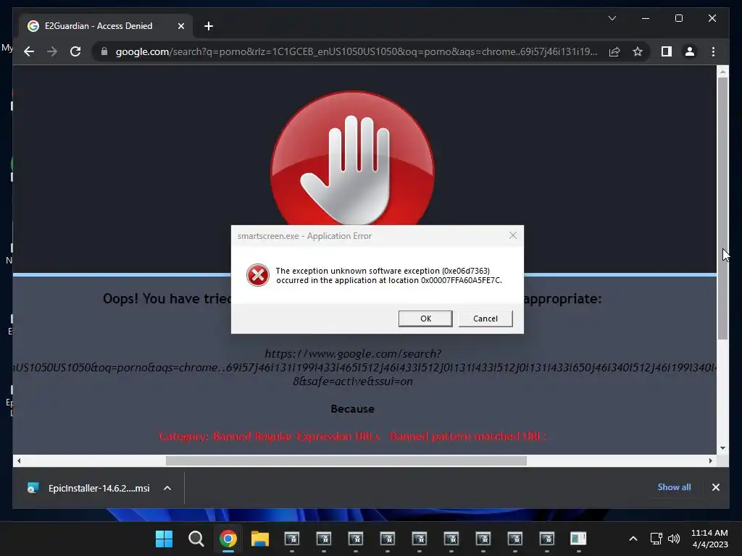Viewport: 742px width, 556px height.
Task: Click the Chrome icon in the taskbar
Action: point(228,539)
